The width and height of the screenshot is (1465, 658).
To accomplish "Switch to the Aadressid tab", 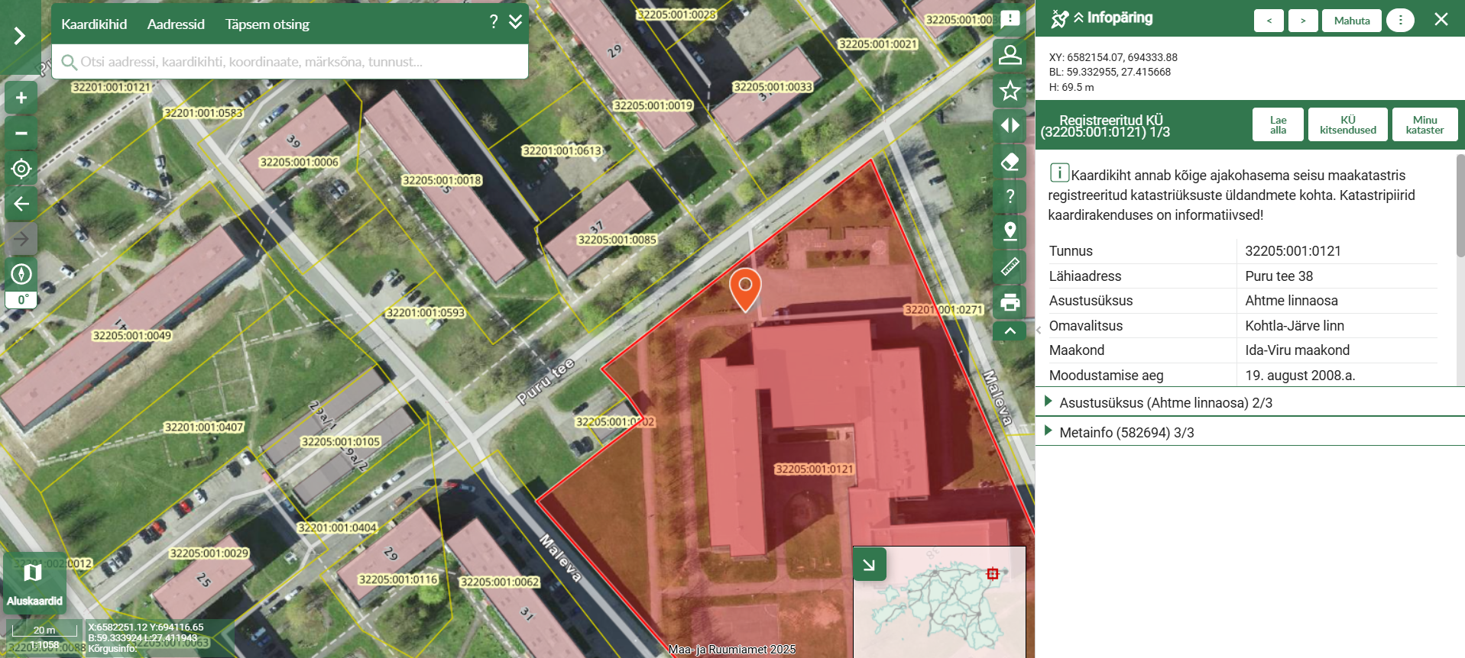I will click(176, 24).
